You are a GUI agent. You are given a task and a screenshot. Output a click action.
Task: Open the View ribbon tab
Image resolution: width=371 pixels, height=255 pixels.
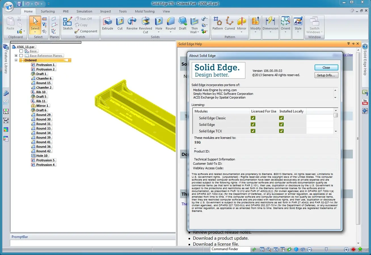pyautogui.click(x=166, y=11)
